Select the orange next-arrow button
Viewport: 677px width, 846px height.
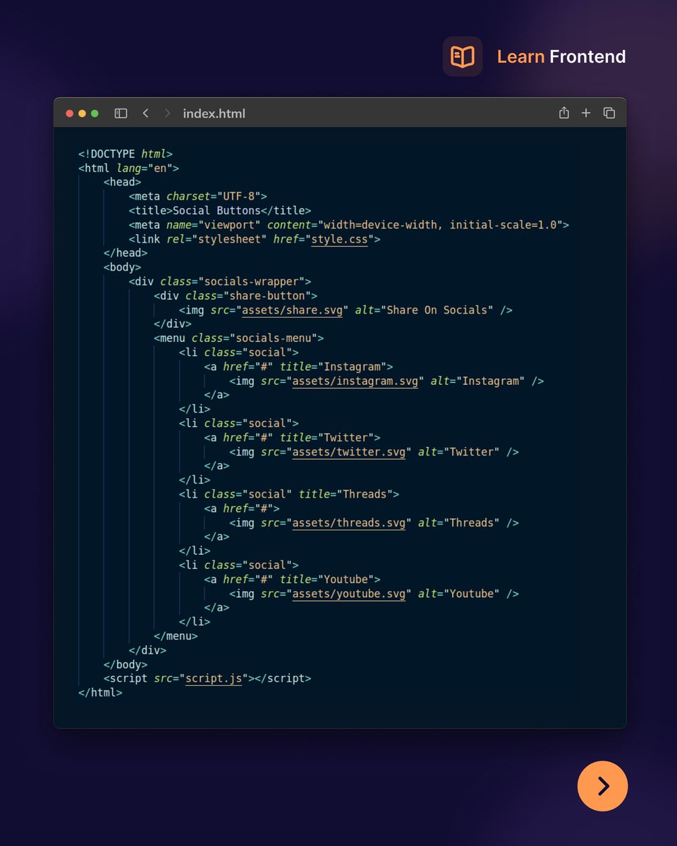point(602,785)
